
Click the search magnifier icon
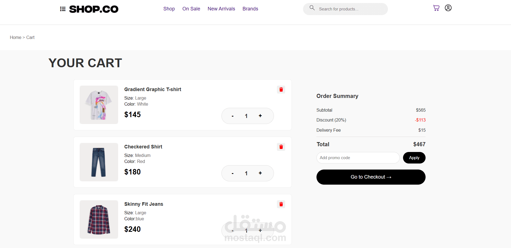pyautogui.click(x=312, y=8)
